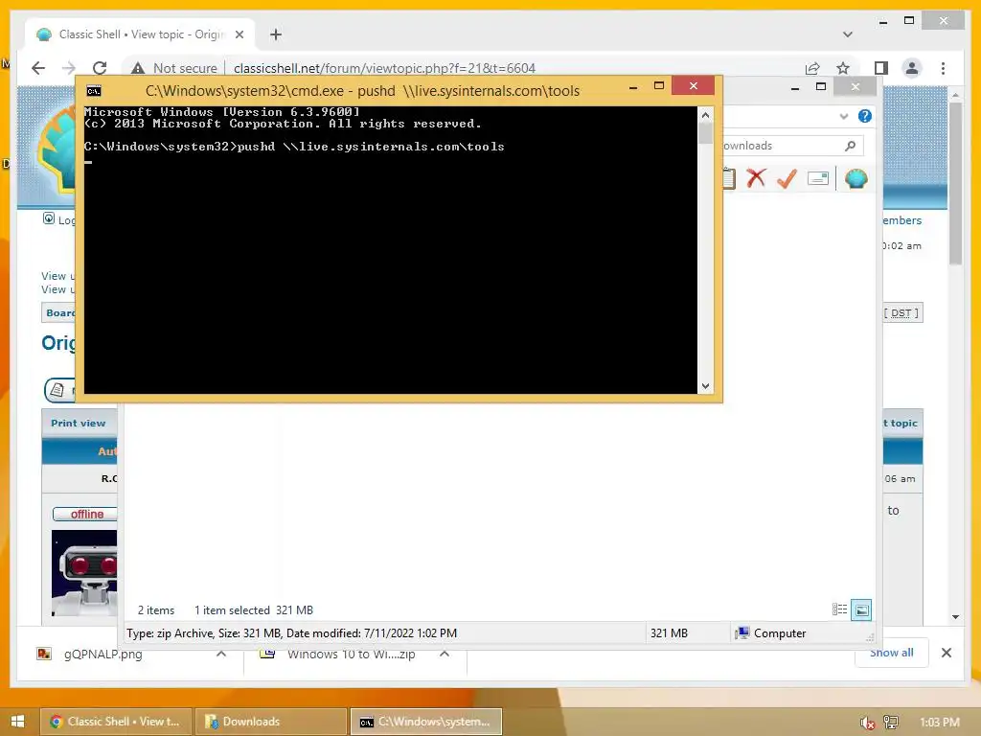The width and height of the screenshot is (981, 736).
Task: Switch Explorer to large icons view
Action: [861, 609]
